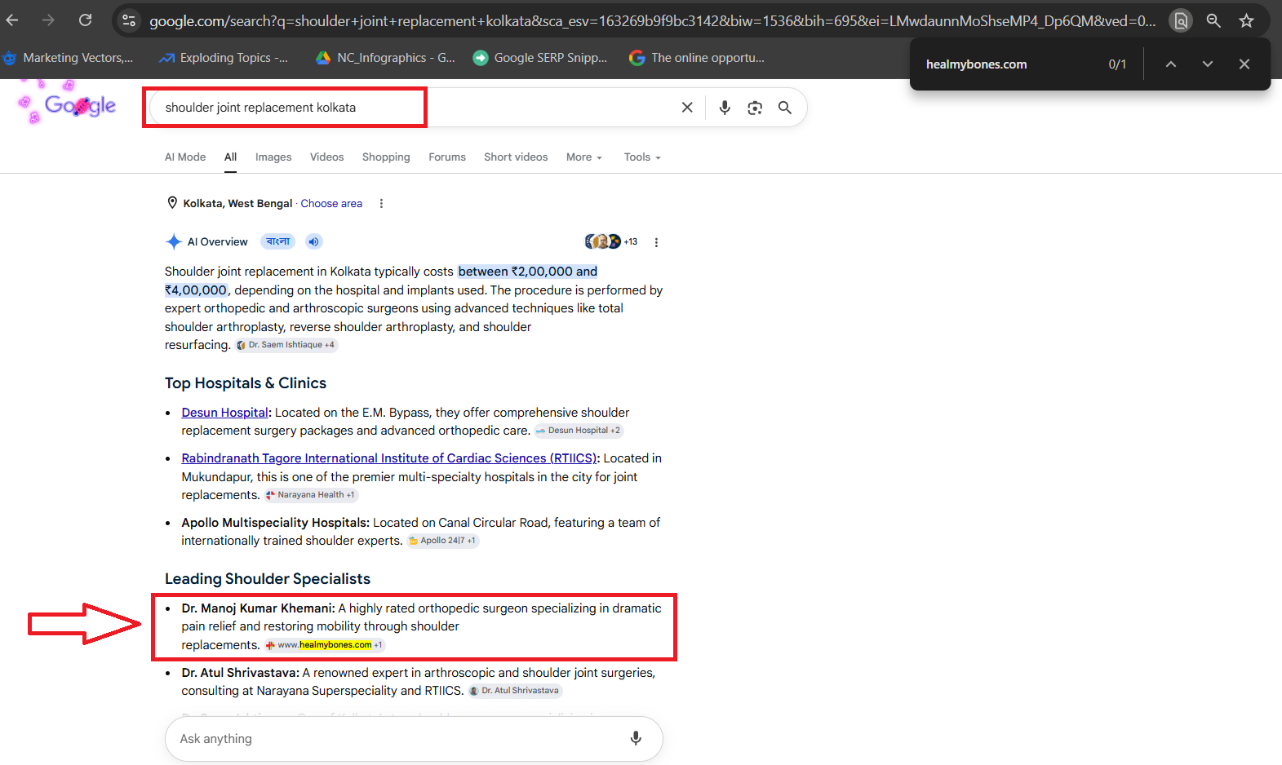Click the Choose area link
This screenshot has width=1282, height=765.
pos(331,204)
